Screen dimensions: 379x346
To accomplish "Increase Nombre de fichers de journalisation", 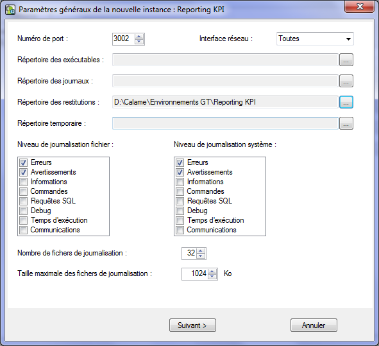I will [201, 251].
